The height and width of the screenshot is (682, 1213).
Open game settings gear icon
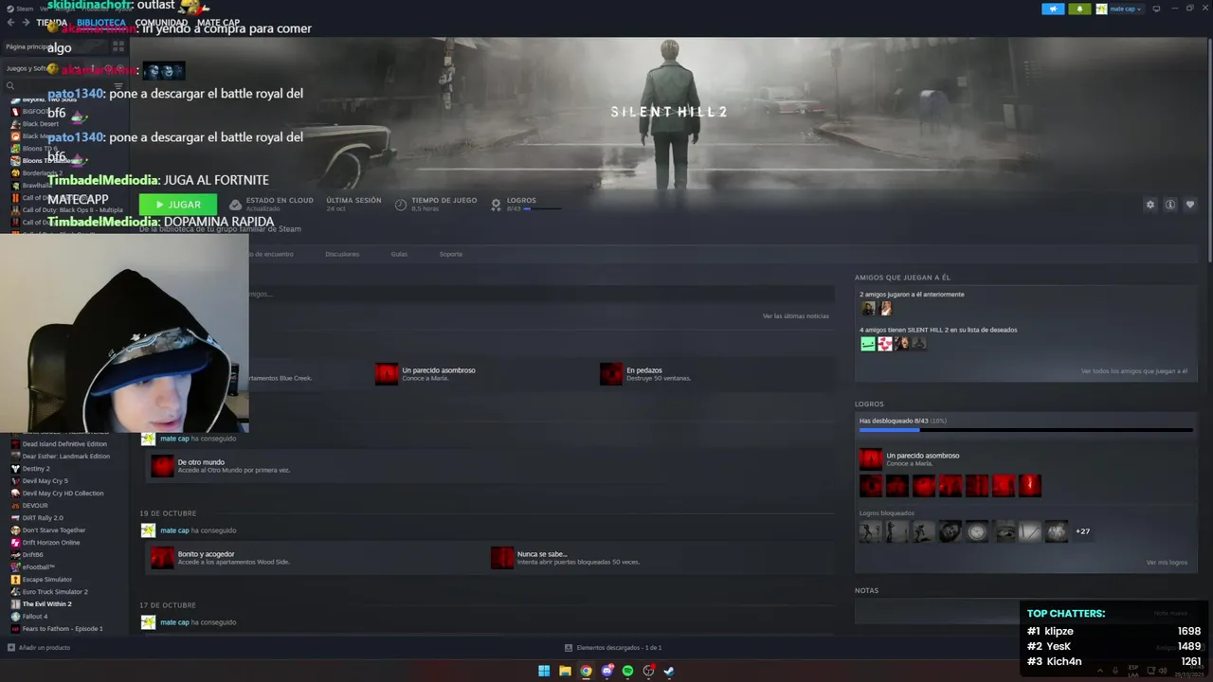(1150, 205)
